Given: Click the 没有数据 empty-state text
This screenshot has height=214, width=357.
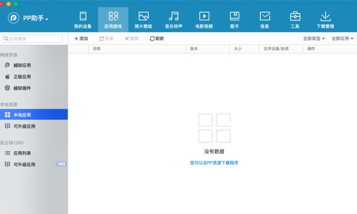Looking at the screenshot, I should point(214,151).
